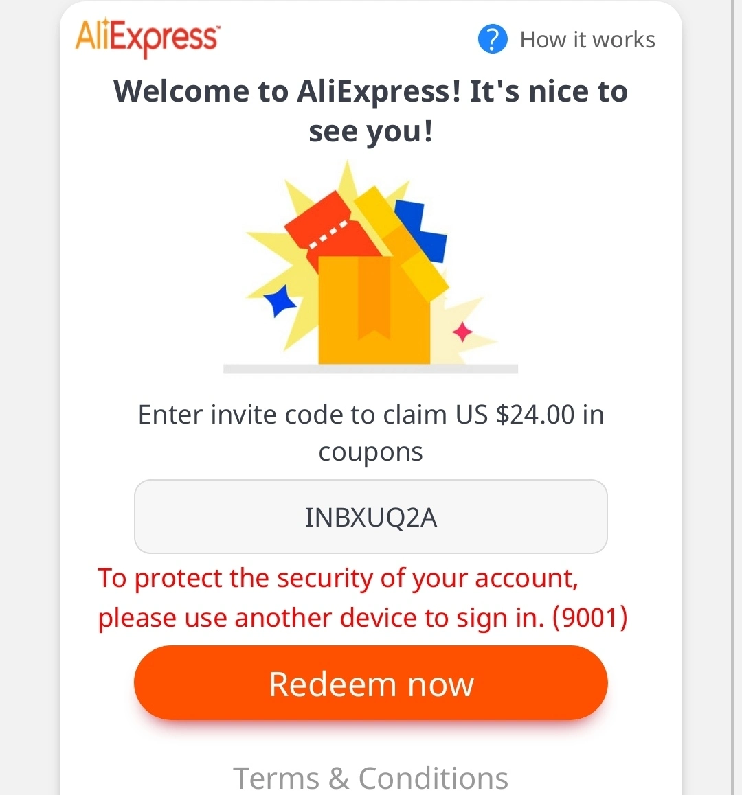
Task: Click the gray platform bar under box
Action: point(370,369)
